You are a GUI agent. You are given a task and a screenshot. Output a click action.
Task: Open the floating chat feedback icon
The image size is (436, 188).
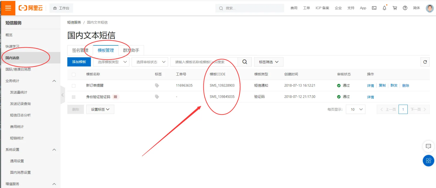point(428,146)
